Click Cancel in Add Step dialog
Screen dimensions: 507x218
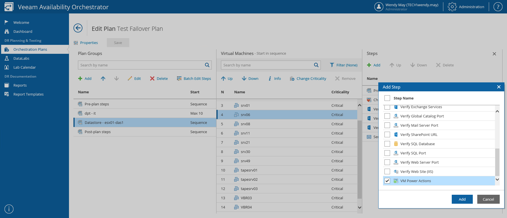(x=488, y=199)
